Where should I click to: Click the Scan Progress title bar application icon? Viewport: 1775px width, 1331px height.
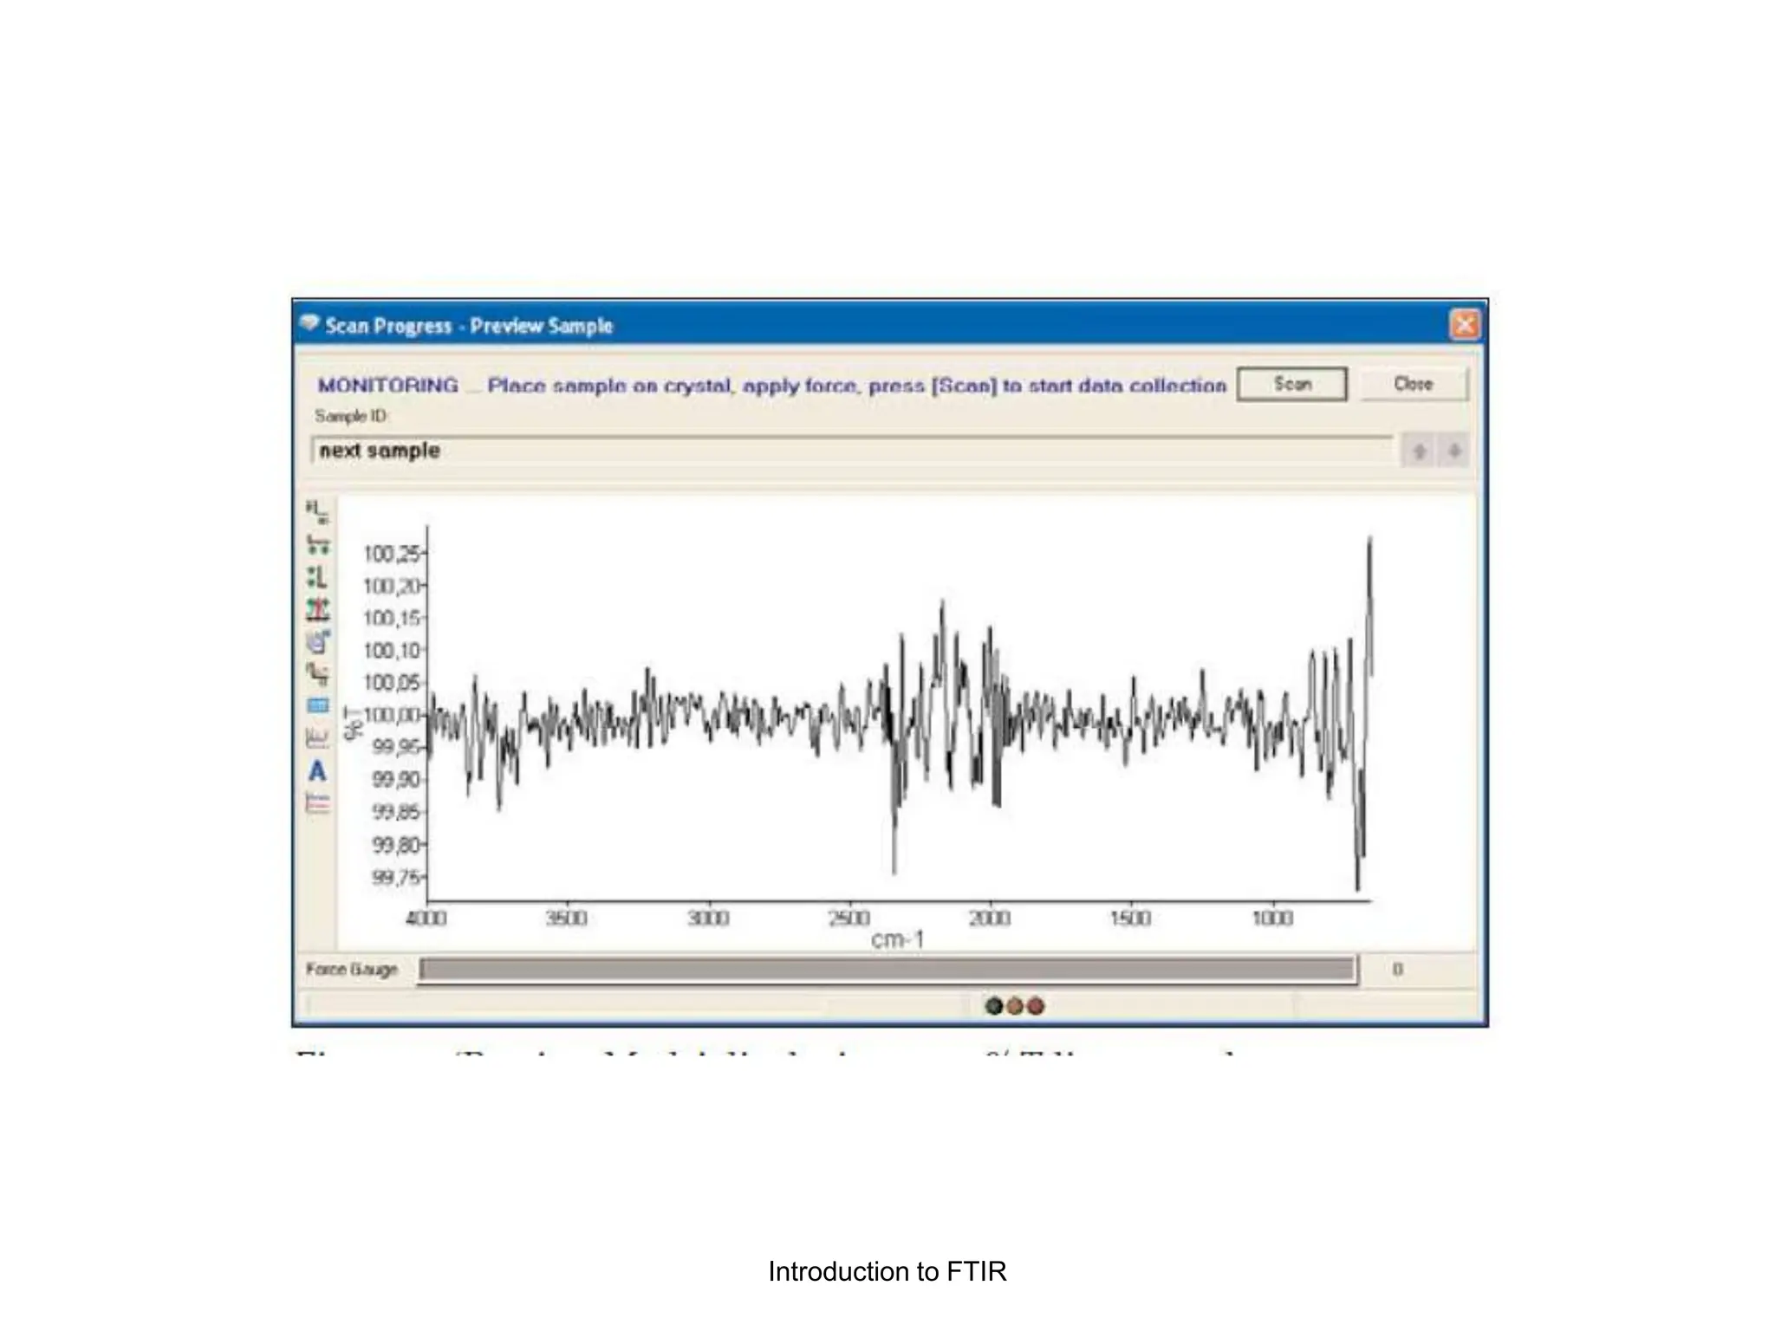point(309,324)
